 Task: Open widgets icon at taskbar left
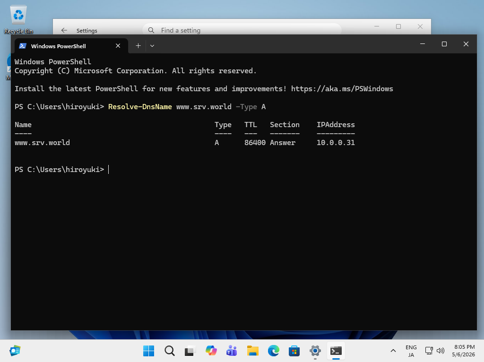point(15,351)
